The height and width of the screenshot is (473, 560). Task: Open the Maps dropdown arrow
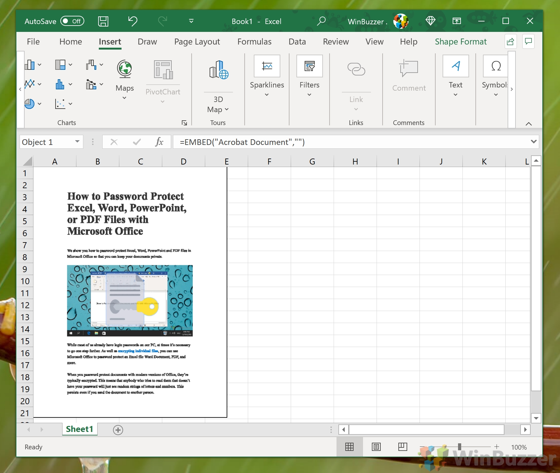124,98
